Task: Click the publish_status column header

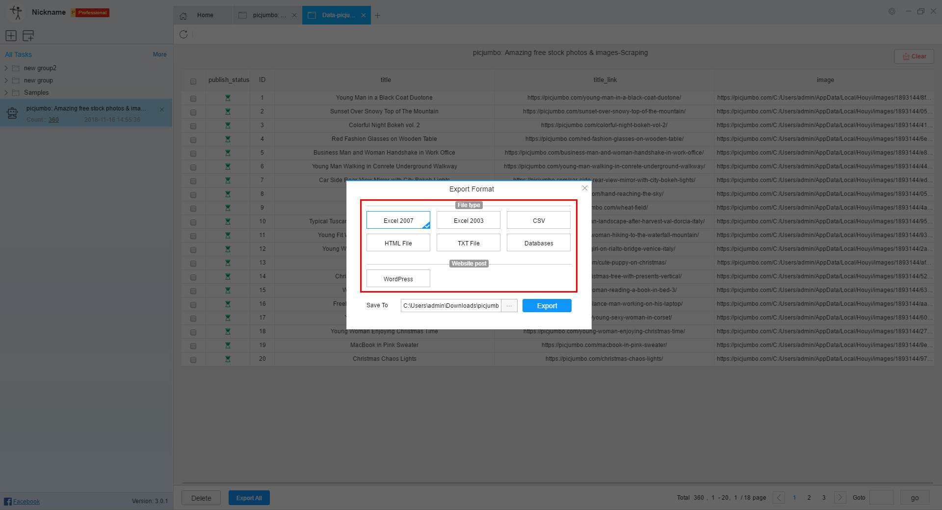Action: pyautogui.click(x=229, y=80)
